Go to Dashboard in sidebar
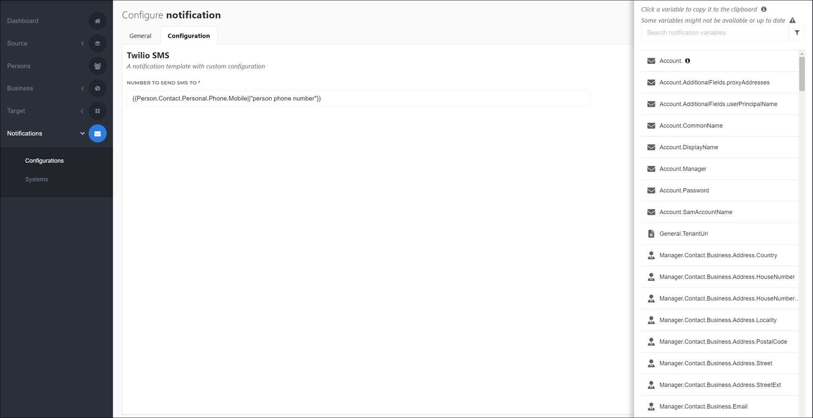 coord(23,21)
